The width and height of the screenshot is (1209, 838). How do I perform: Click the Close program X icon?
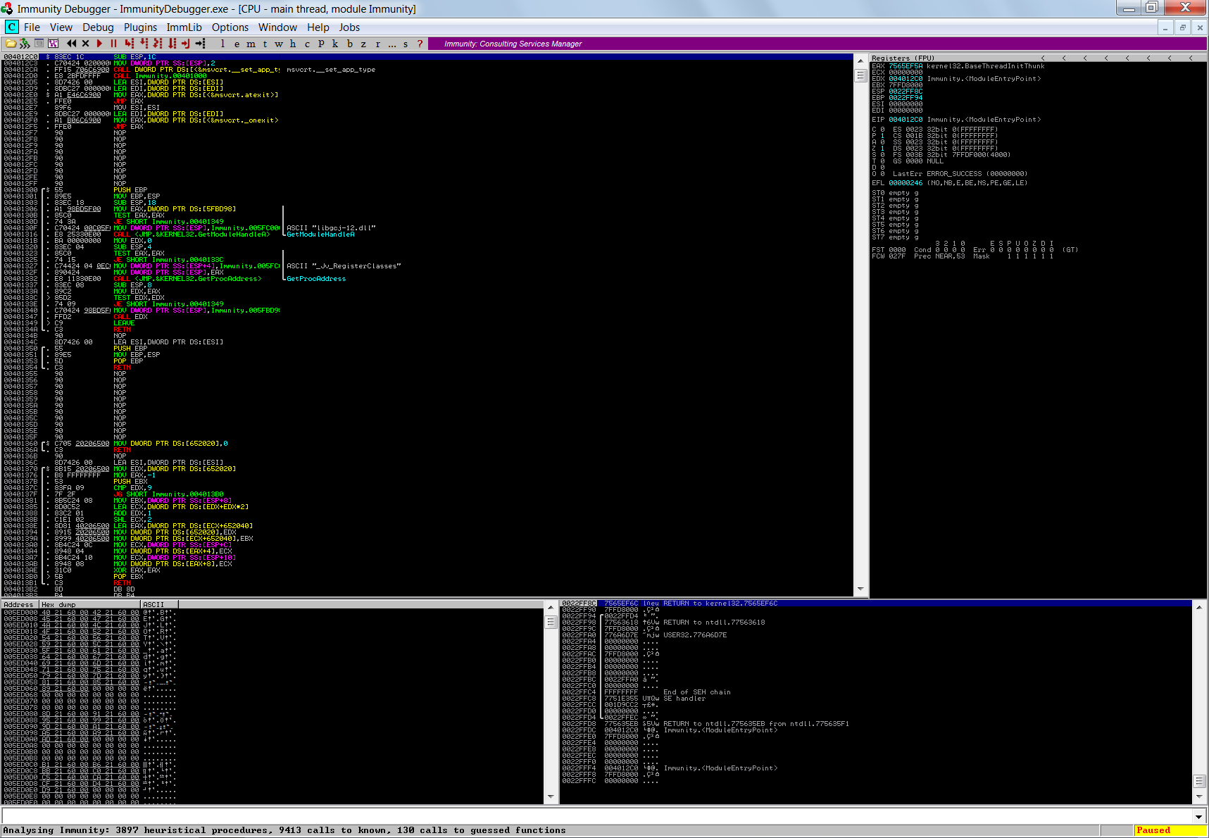point(85,44)
